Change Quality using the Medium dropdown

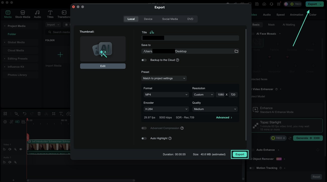(215, 109)
